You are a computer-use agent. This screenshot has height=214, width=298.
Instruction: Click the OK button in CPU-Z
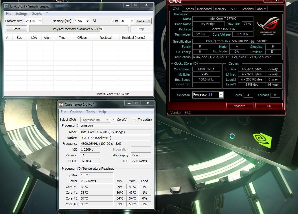(269, 106)
